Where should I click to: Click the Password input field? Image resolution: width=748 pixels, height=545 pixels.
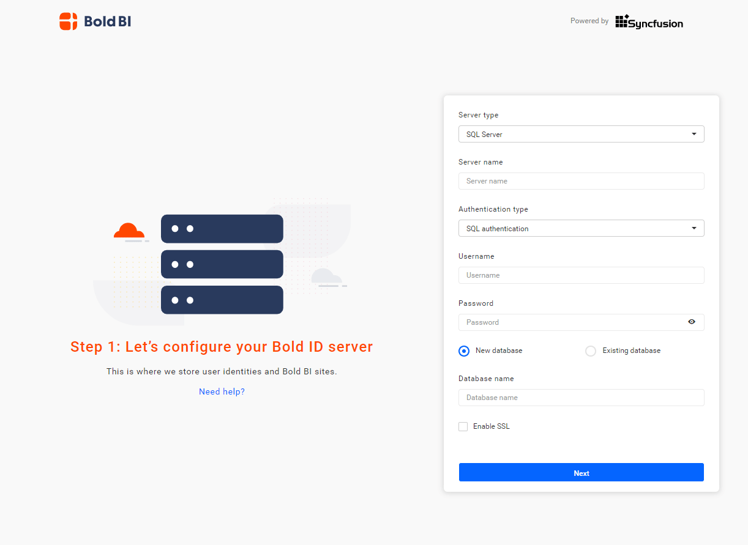click(x=569, y=322)
